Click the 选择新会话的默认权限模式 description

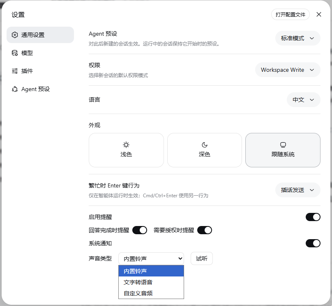118,75
